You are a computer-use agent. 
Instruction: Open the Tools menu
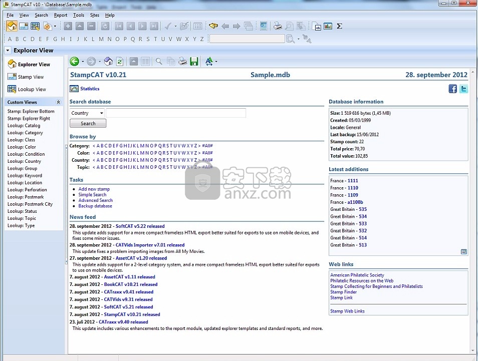[x=79, y=15]
